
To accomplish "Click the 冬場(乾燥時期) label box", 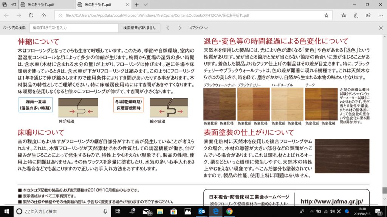I will [128, 105].
